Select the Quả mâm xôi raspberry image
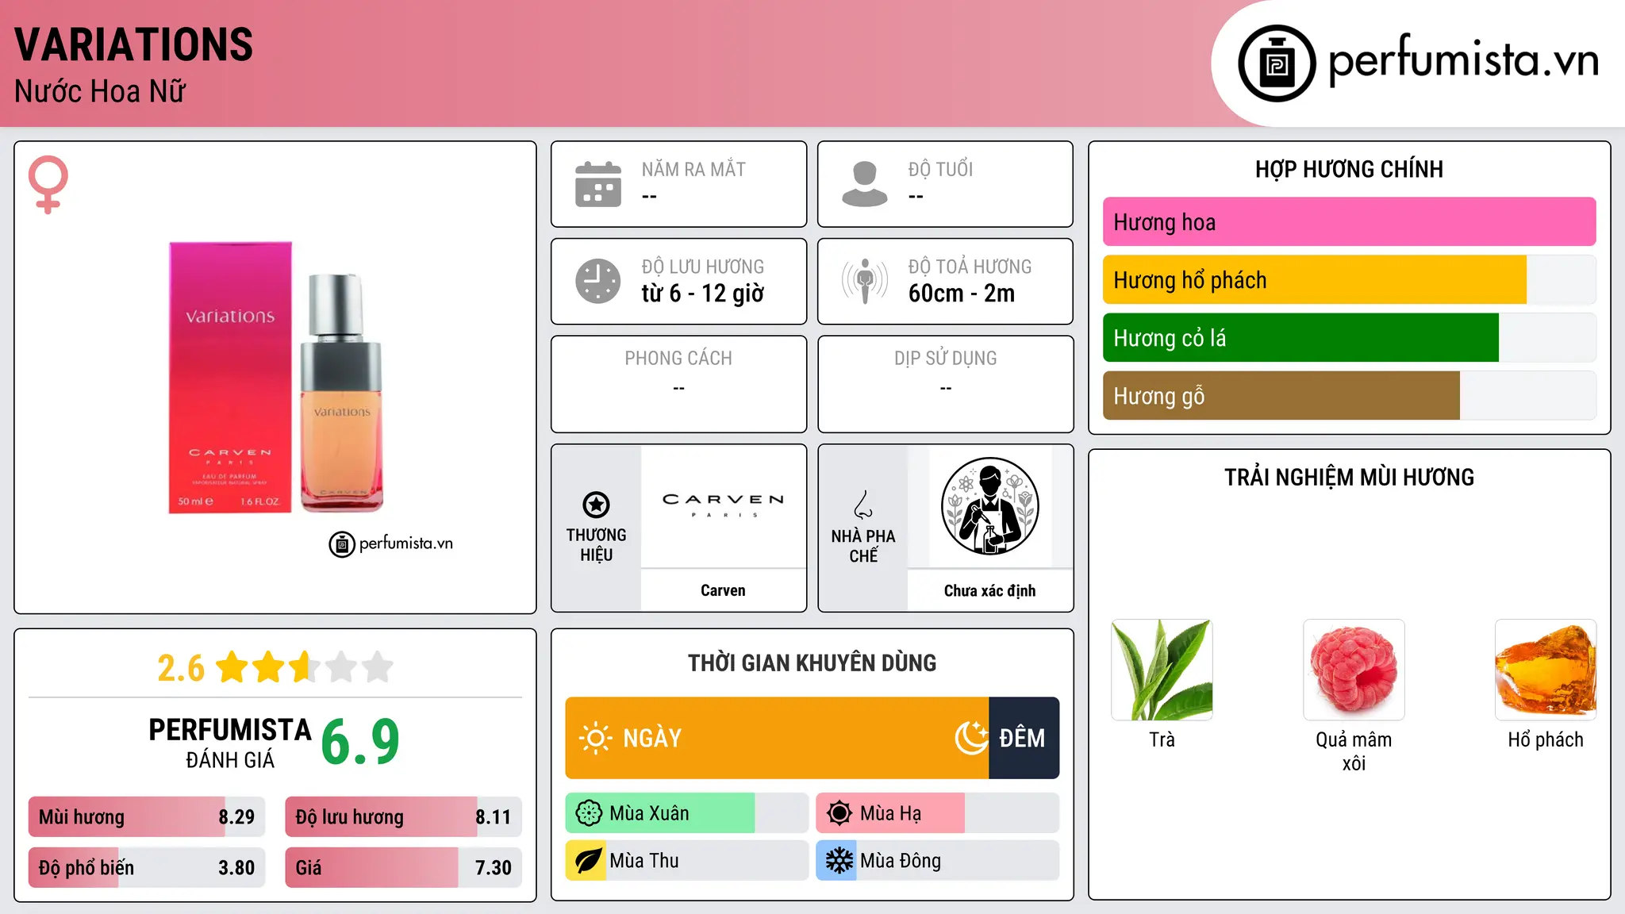Screen dimensions: 1625x914 tap(1354, 670)
